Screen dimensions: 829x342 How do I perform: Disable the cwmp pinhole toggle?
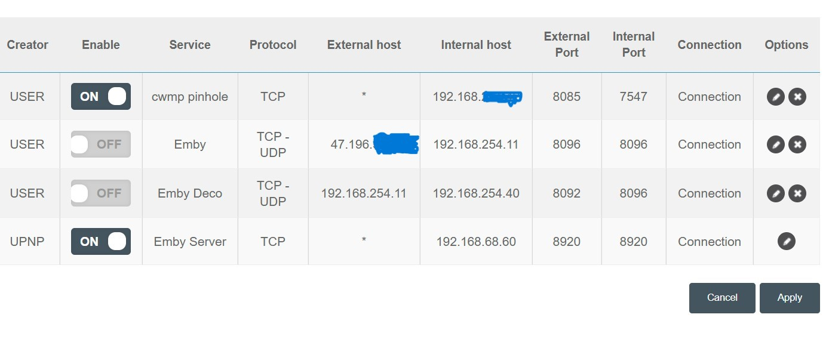(x=101, y=97)
